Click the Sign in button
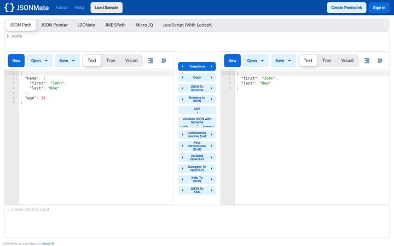394x246 pixels. 379,8
